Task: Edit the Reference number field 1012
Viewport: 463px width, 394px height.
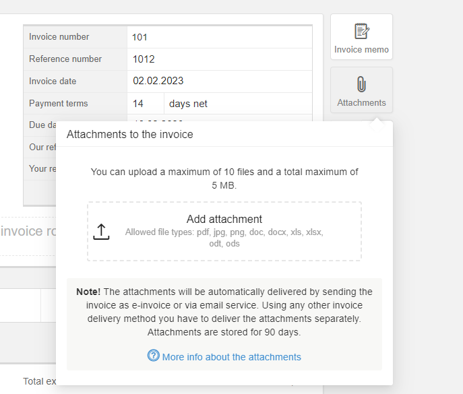Action: (x=220, y=59)
